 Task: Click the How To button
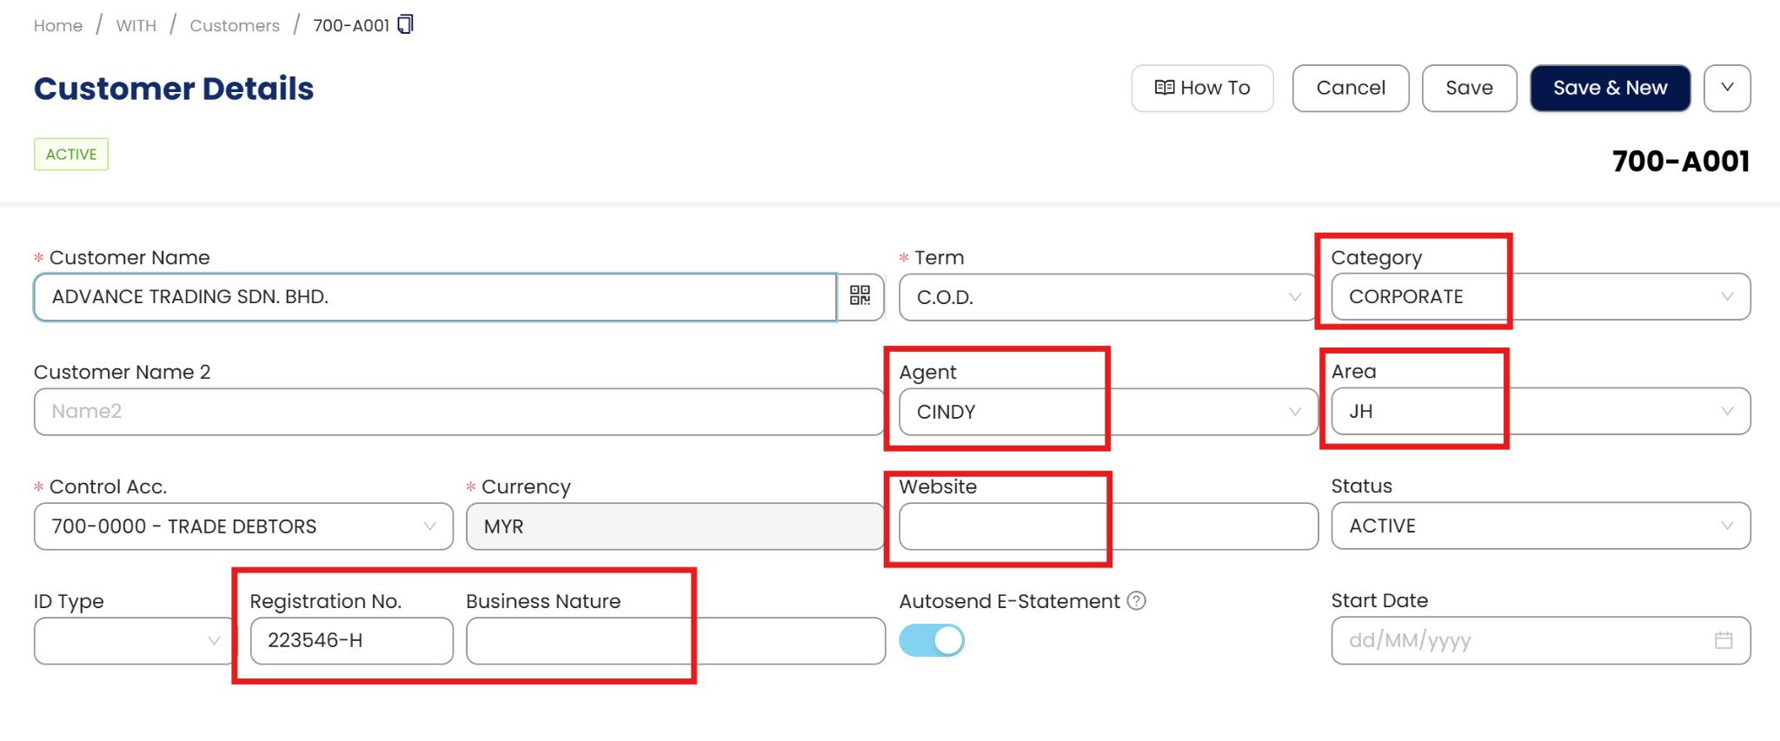tap(1202, 88)
